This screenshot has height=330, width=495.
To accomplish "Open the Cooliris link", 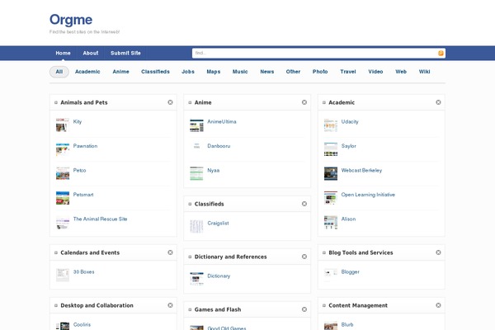I will 82,324.
